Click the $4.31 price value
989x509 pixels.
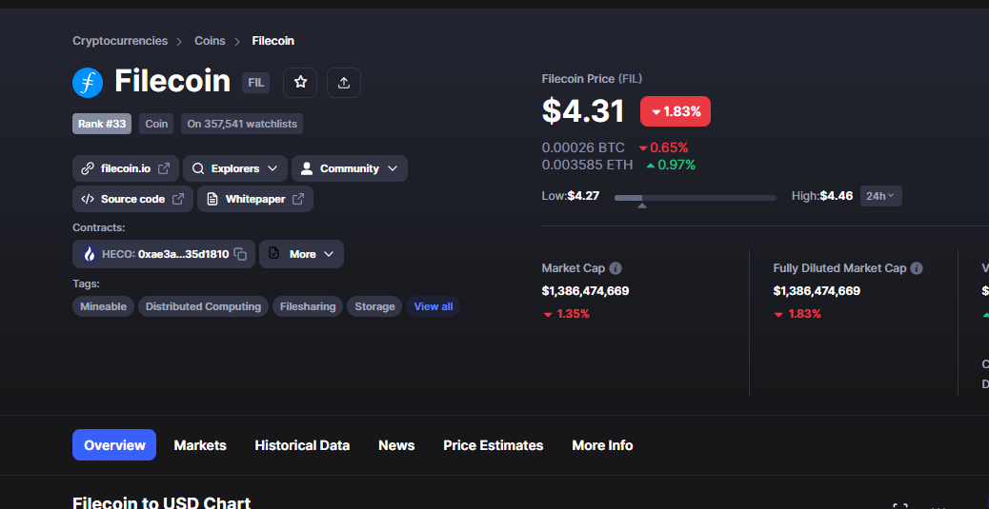(583, 111)
